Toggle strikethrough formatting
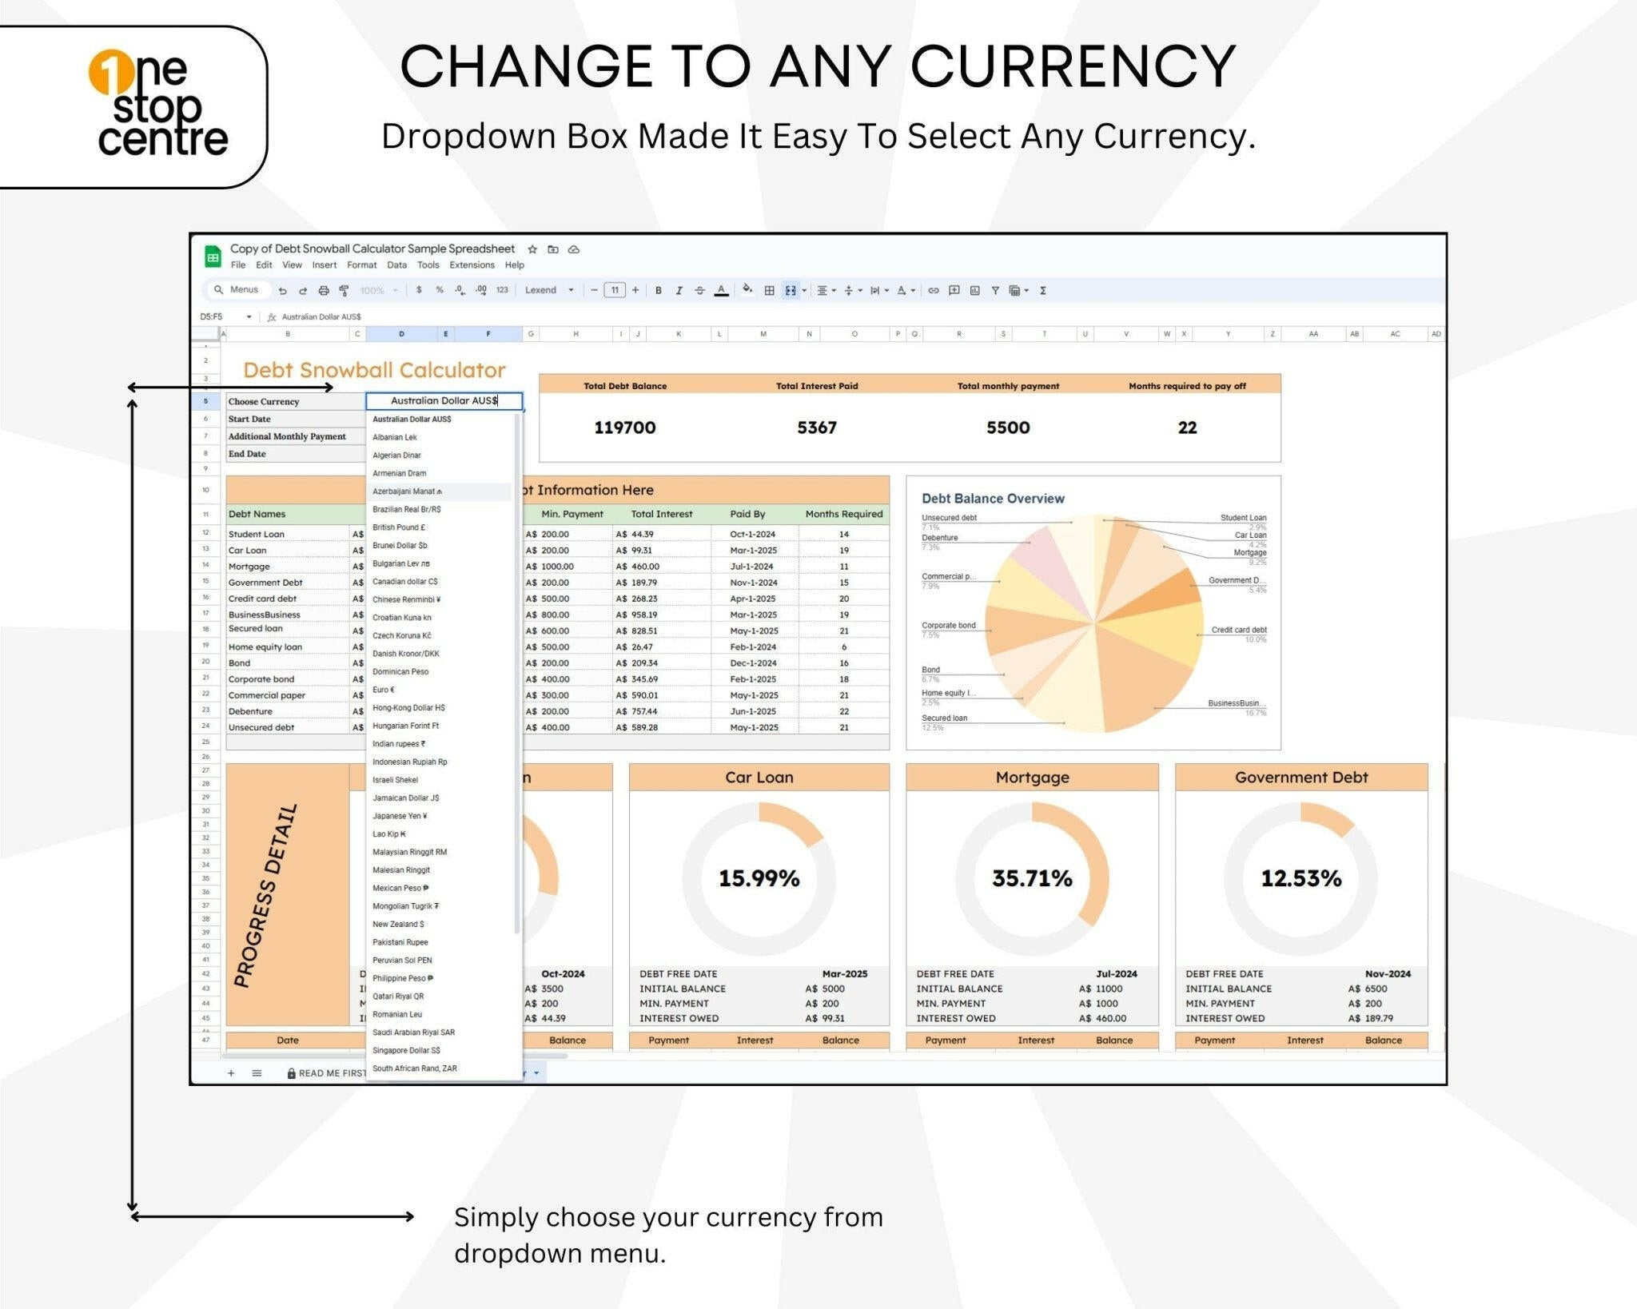This screenshot has width=1637, height=1309. pyautogui.click(x=700, y=290)
